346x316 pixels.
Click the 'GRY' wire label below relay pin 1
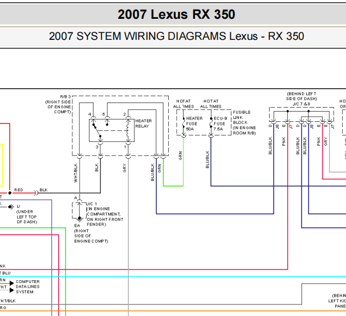[x=124, y=168]
